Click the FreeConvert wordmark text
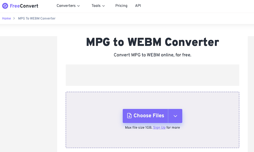This screenshot has height=152, width=254. (24, 6)
